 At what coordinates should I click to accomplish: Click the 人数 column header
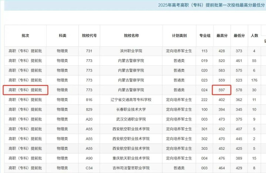pyautogui.click(x=254, y=36)
